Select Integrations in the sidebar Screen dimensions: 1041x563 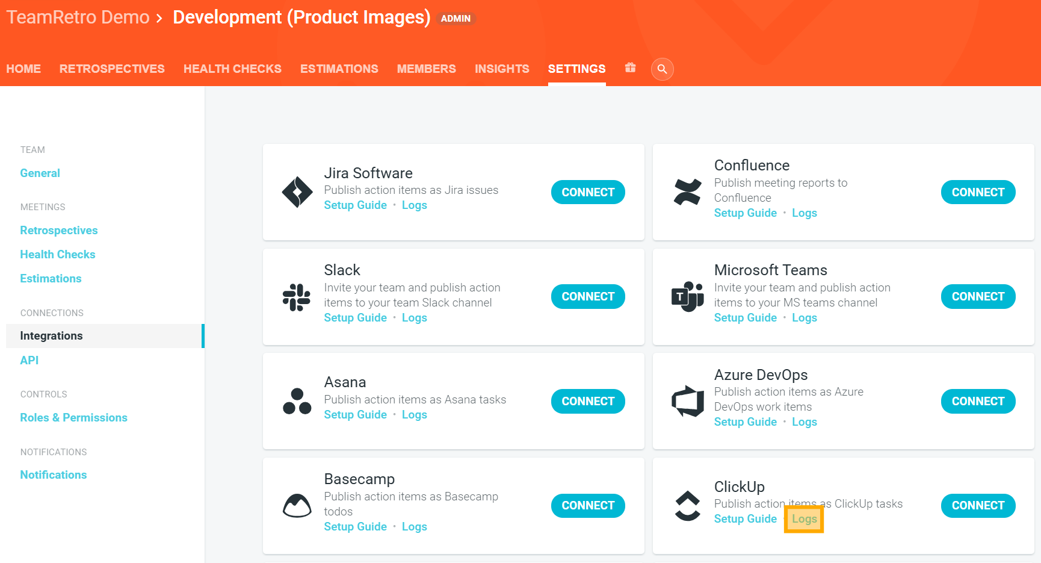[x=105, y=336]
